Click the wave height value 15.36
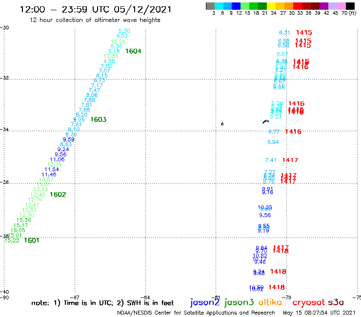Image resolution: width=361 pixels, height=317 pixels. click(24, 220)
